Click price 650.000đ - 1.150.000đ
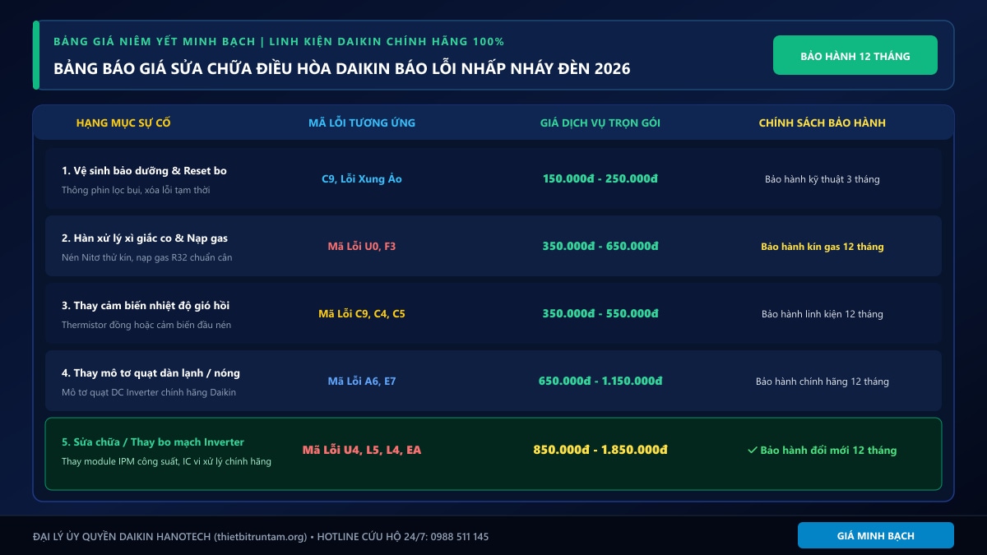Screen dimensions: 987x555 (x=600, y=381)
